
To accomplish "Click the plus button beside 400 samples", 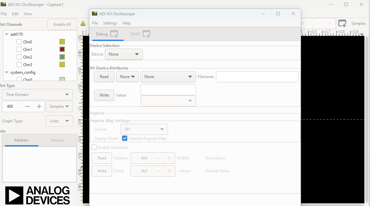I will (39, 106).
